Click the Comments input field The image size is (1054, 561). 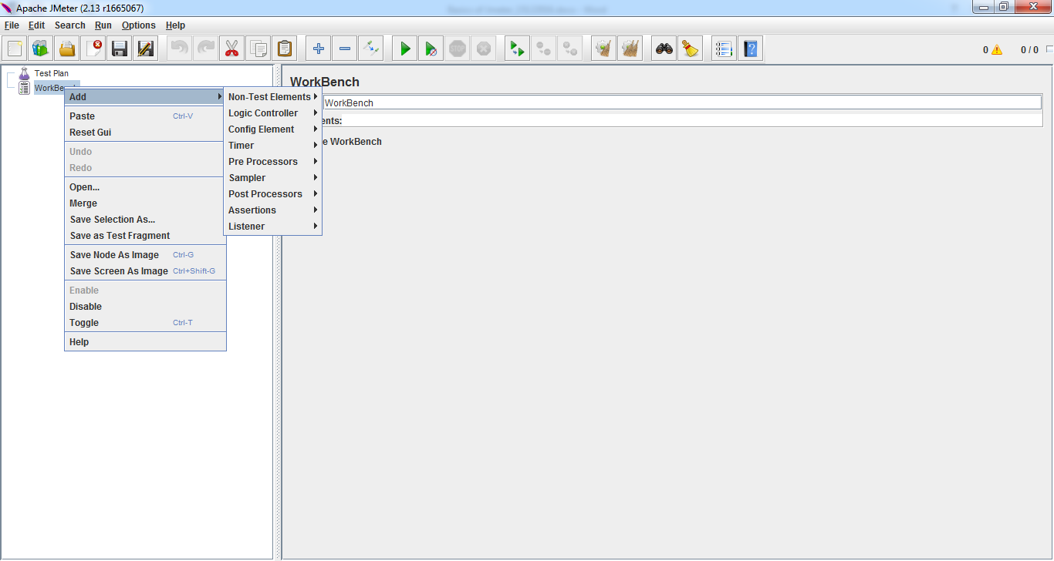(x=692, y=120)
